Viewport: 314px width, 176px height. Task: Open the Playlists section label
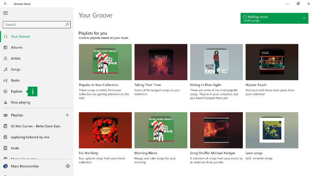[17, 115]
